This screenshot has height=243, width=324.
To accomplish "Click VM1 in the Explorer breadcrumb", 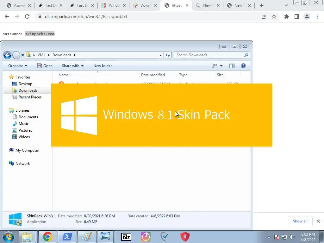I will pos(41,55).
